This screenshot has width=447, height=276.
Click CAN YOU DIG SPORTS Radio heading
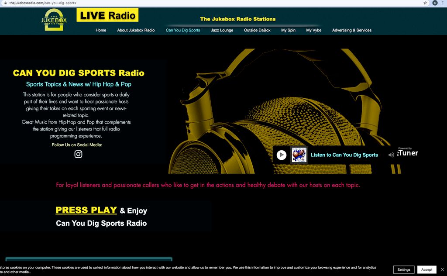79,73
